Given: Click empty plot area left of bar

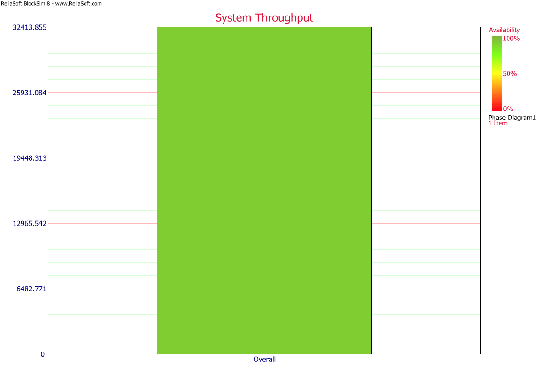Looking at the screenshot, I should pyautogui.click(x=102, y=190).
